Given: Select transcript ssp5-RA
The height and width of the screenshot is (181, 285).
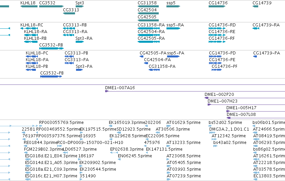Looking at the screenshot, I should [x=173, y=28].
